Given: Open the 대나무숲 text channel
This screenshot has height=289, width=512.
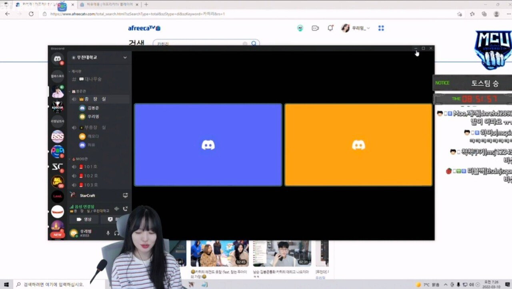Looking at the screenshot, I should point(99,79).
